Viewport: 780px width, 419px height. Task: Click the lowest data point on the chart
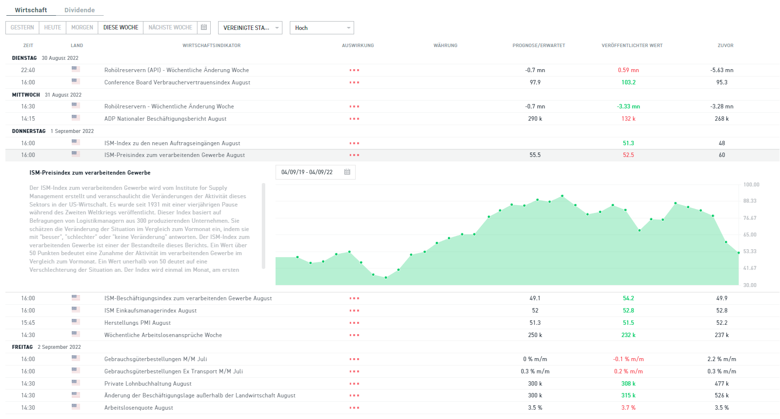(386, 278)
